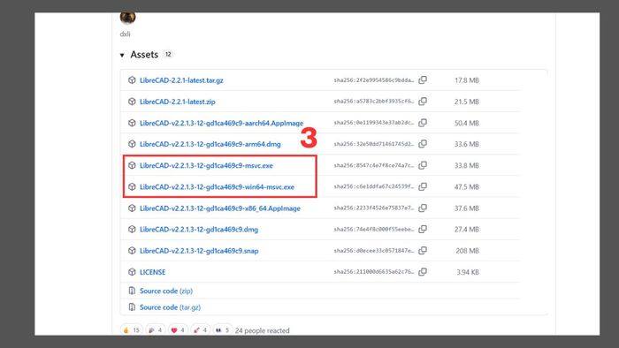Click the 33.6 MB size value

(467, 144)
